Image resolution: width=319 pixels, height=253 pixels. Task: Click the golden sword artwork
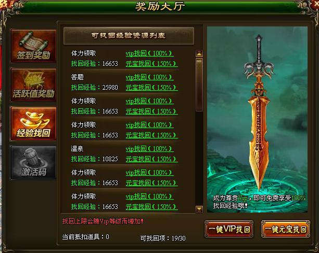259,114
